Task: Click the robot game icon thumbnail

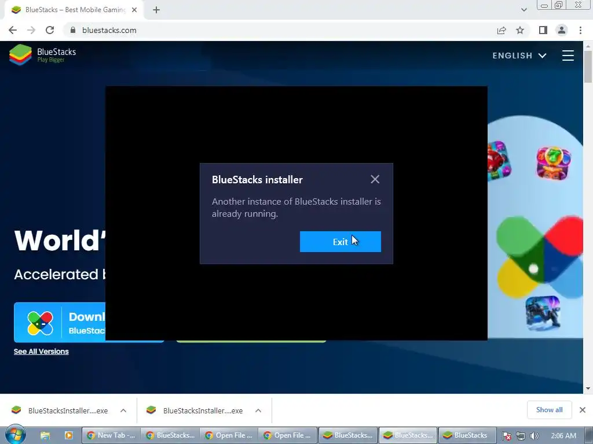Action: click(542, 313)
